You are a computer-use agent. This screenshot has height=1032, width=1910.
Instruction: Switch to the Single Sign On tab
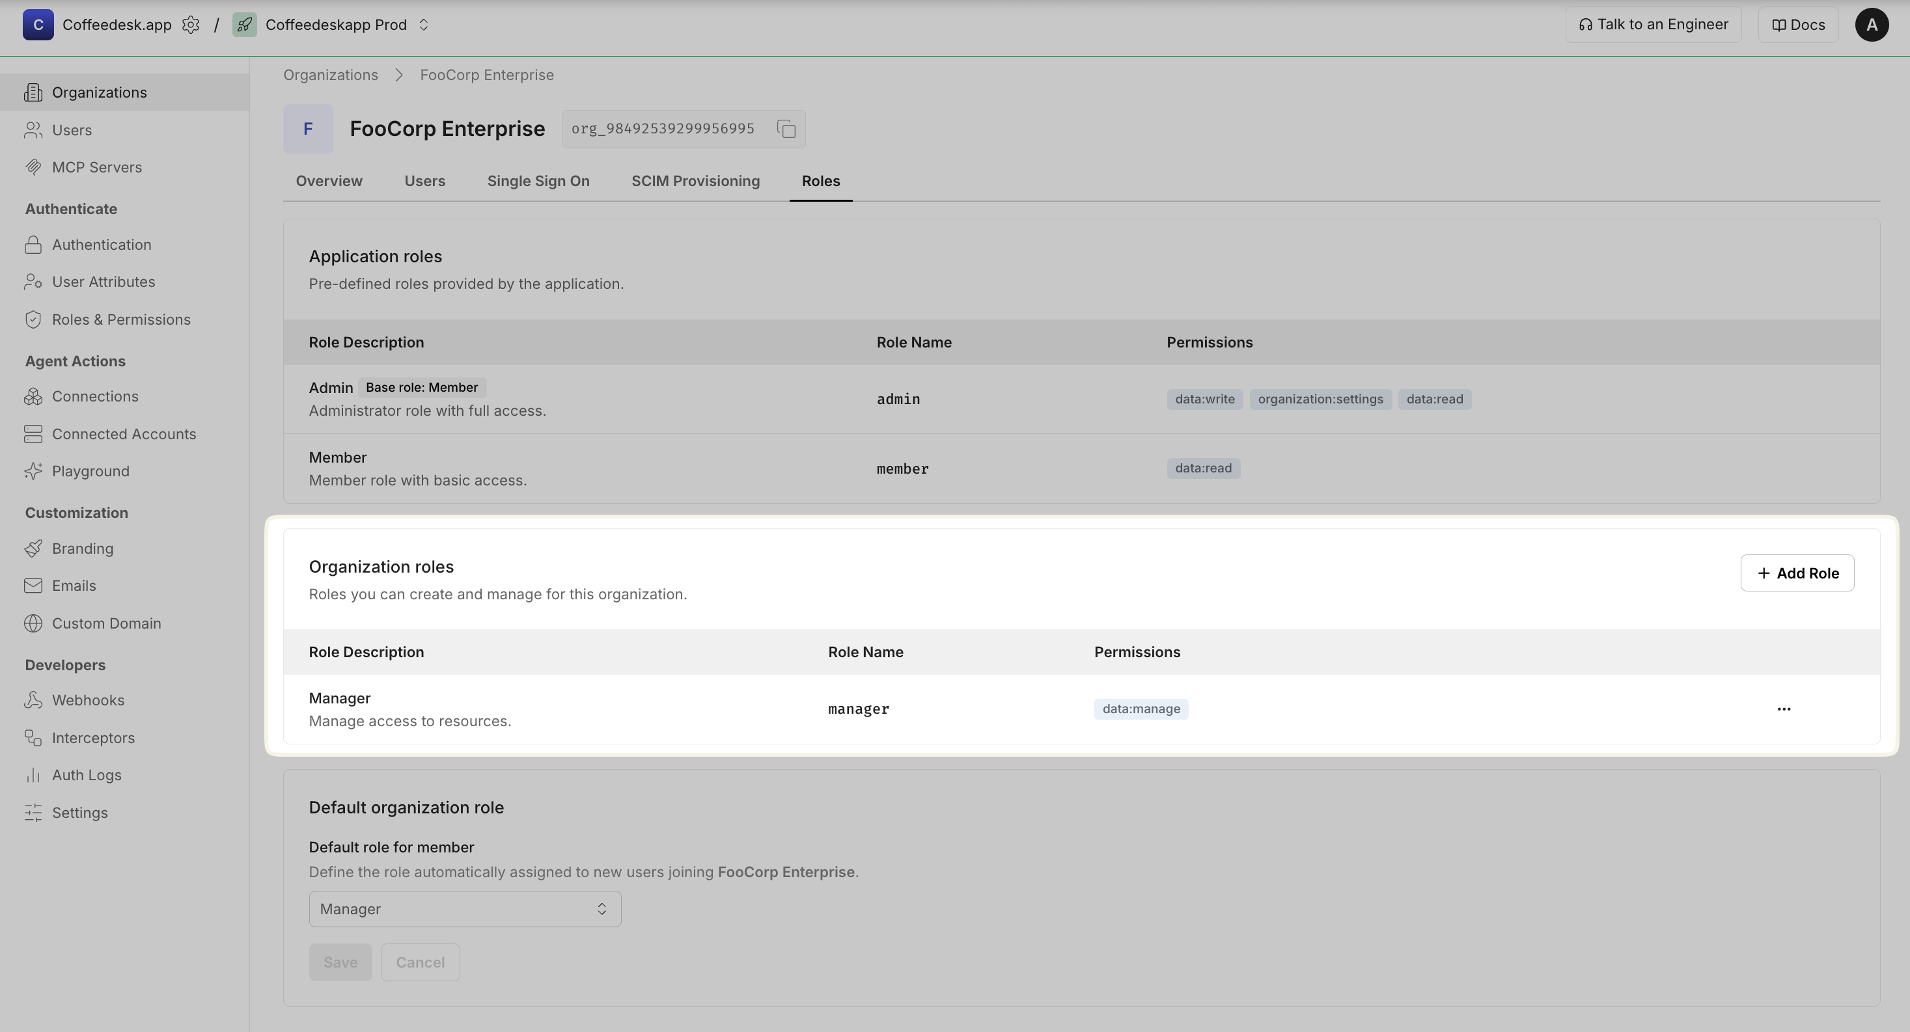pos(538,182)
